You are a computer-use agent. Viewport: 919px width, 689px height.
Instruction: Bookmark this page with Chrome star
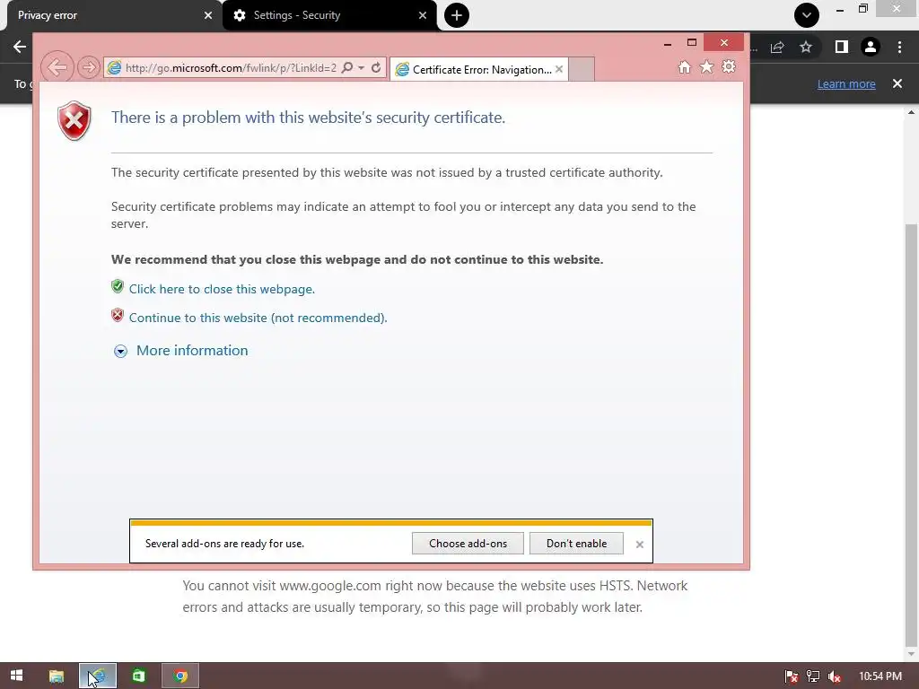coord(806,47)
